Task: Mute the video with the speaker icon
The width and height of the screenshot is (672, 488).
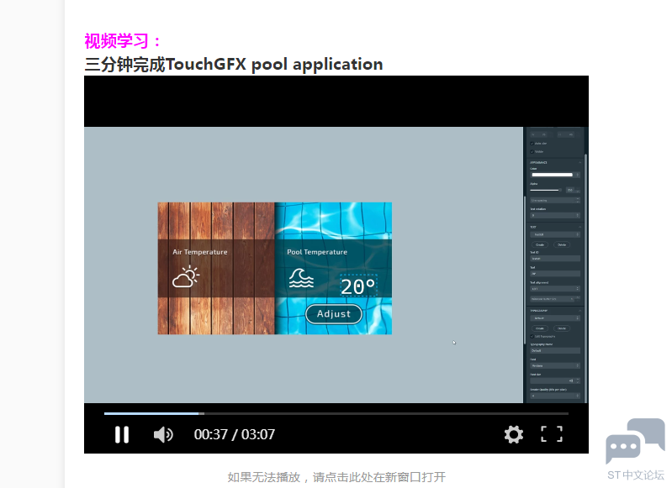Action: pos(163,434)
